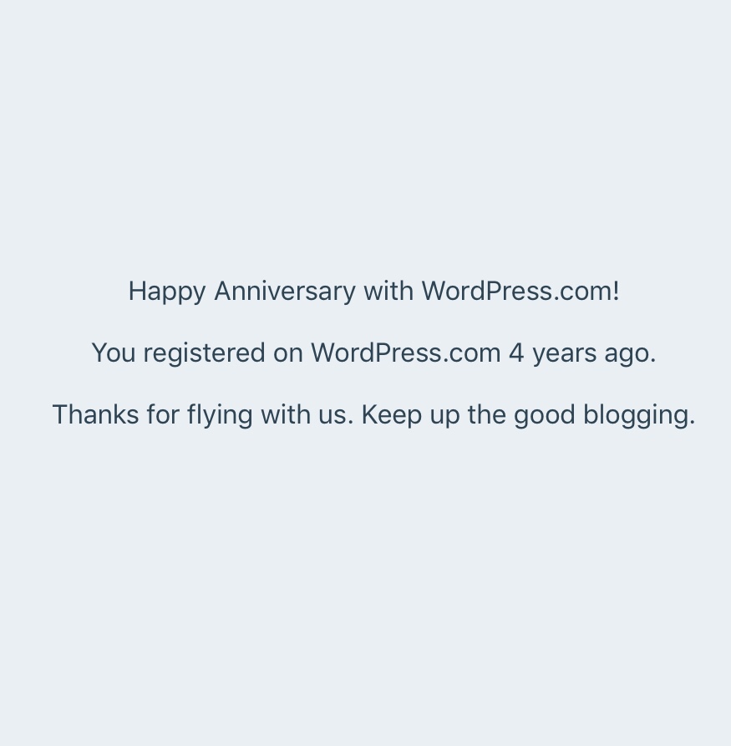Click "WordPress.com" in the registration line
Image resolution: width=731 pixels, height=746 pixels.
click(406, 353)
